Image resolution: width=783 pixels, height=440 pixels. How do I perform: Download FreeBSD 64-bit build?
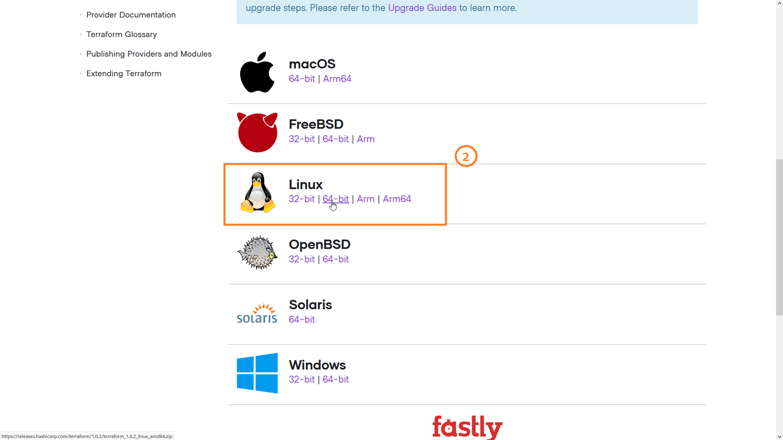point(336,139)
